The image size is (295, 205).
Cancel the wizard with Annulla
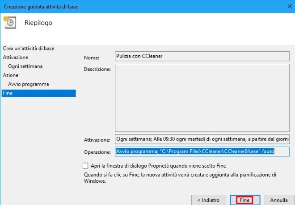pos(279,200)
